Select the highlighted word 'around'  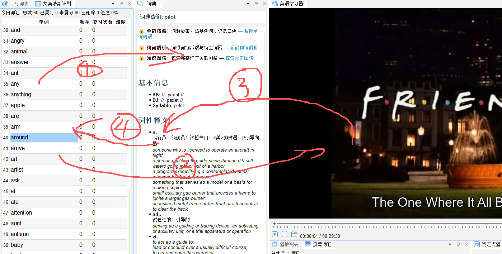click(x=44, y=138)
